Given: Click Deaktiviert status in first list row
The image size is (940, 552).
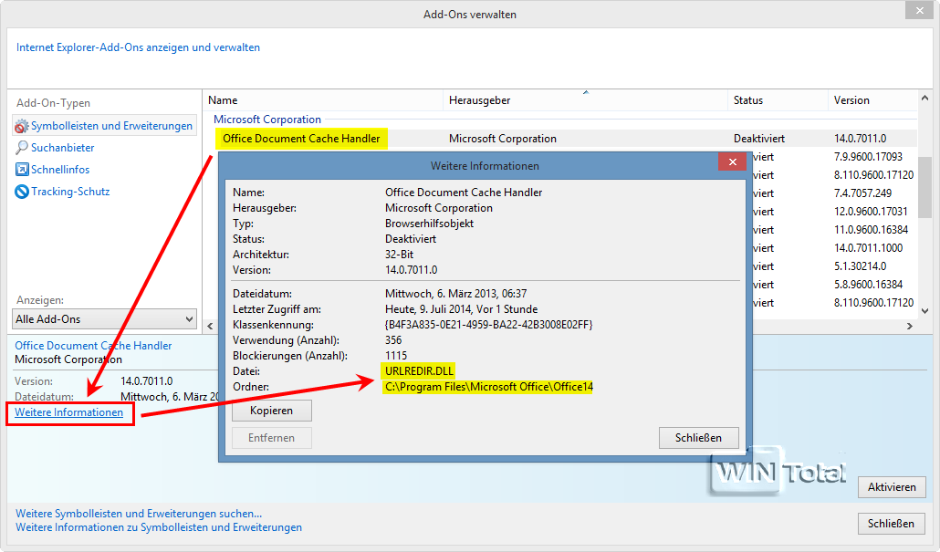Looking at the screenshot, I should coord(759,139).
